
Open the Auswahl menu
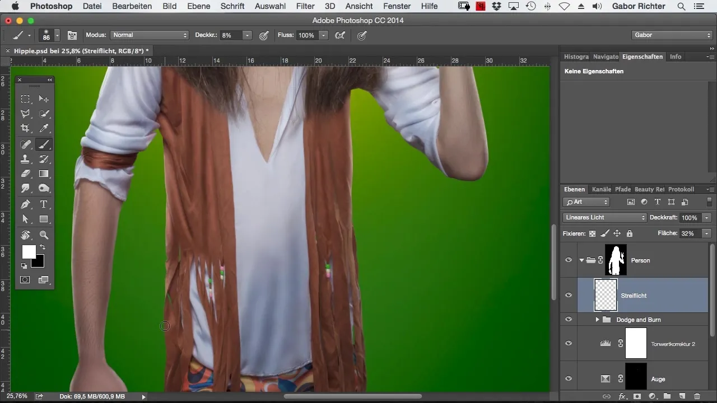coord(270,6)
